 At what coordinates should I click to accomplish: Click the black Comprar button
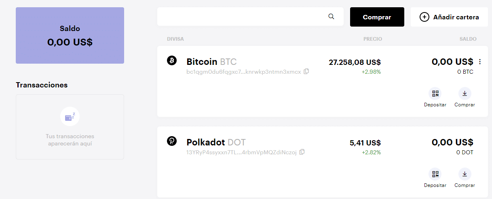(x=377, y=17)
